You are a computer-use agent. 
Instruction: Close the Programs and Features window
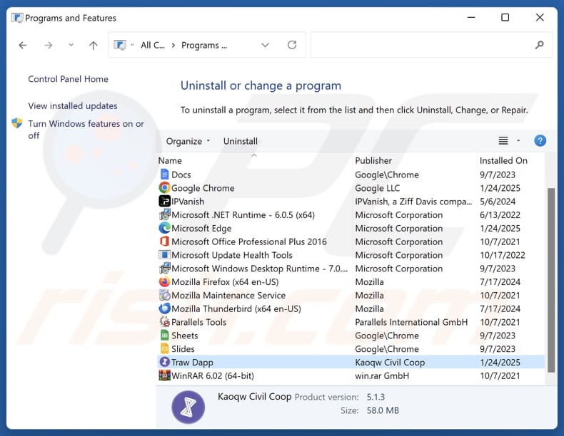click(x=540, y=17)
